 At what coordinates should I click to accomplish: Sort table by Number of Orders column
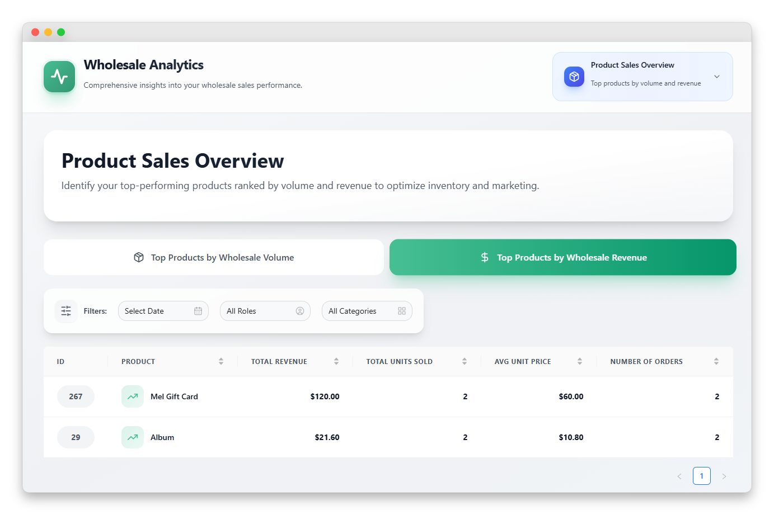click(x=716, y=362)
